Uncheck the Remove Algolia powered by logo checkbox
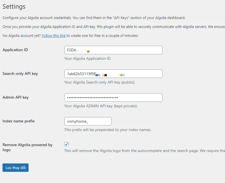The width and height of the screenshot is (225, 183). click(x=66, y=144)
